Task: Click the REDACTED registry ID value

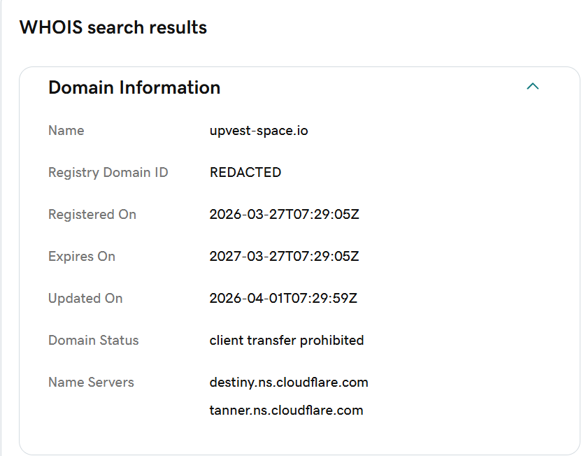Action: coord(245,173)
